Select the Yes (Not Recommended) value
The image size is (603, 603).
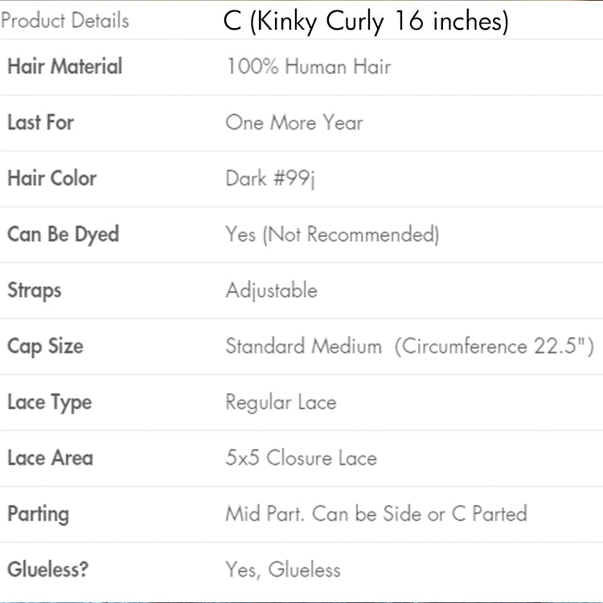(332, 235)
